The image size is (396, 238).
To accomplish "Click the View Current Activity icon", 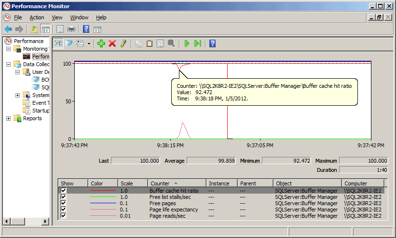I will pos(58,43).
